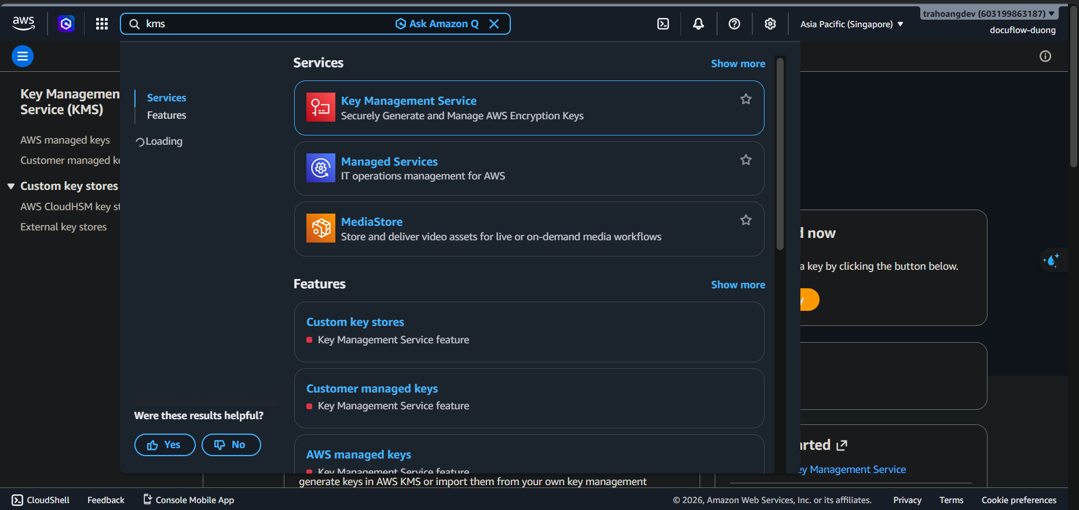
Task: Open the Privacy footer link
Action: [907, 500]
